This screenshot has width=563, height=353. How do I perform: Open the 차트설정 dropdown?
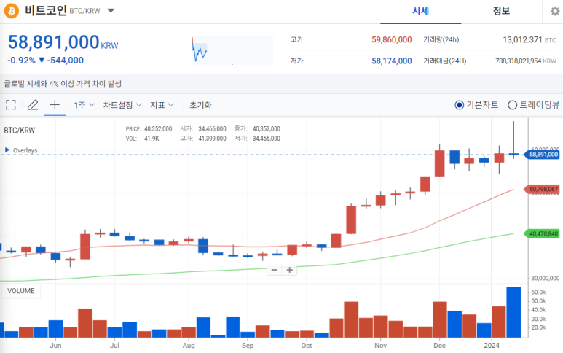coord(122,105)
